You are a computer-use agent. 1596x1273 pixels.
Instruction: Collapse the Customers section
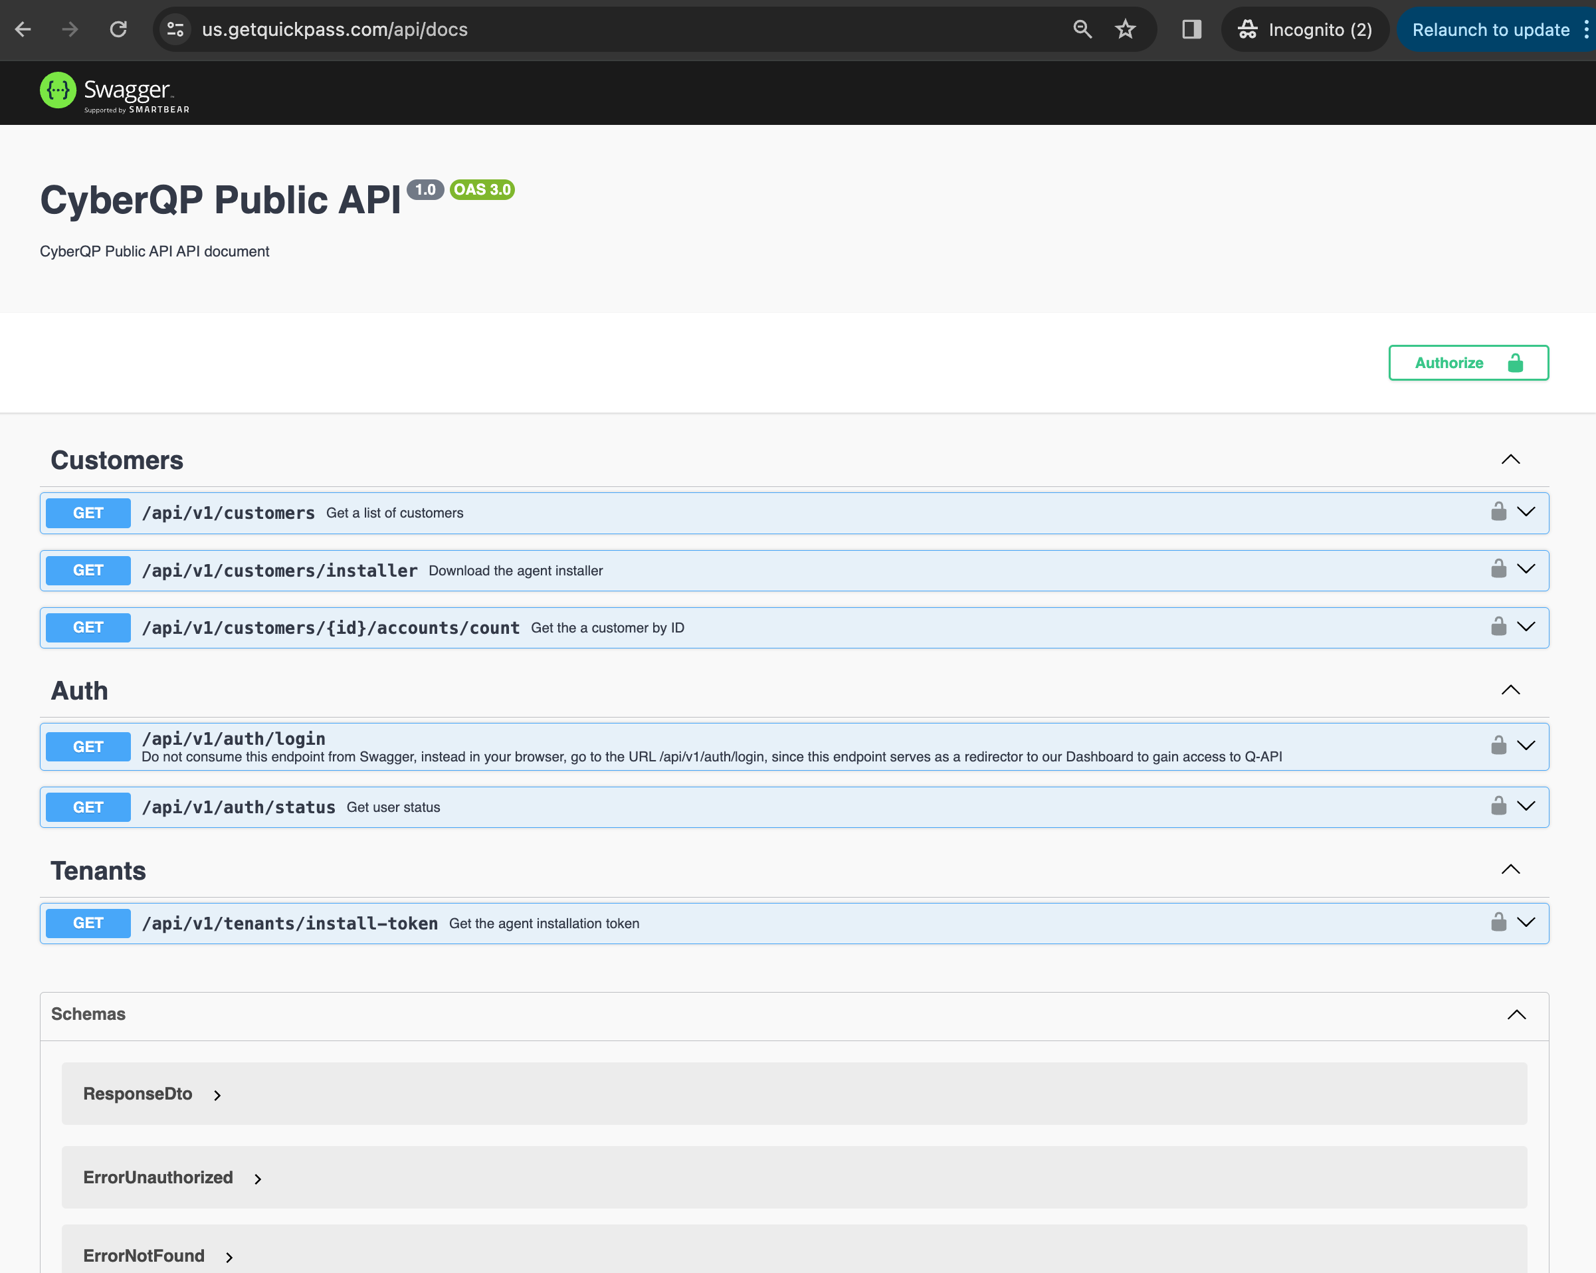coord(1510,460)
